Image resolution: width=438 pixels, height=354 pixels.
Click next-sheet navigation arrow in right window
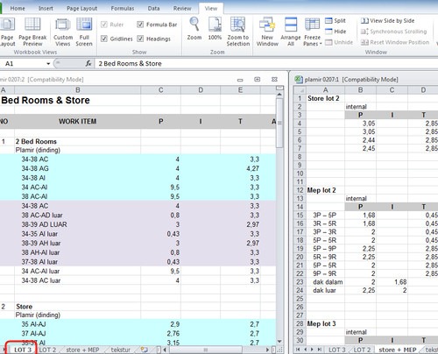point(312,350)
